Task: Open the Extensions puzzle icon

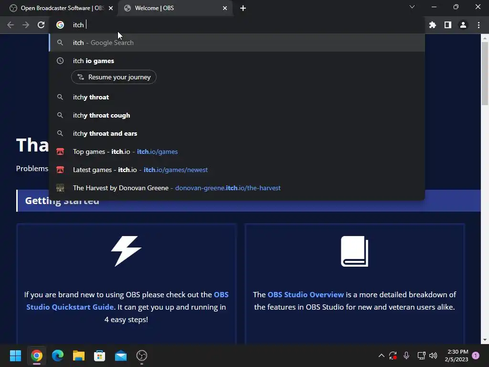Action: 432,25
